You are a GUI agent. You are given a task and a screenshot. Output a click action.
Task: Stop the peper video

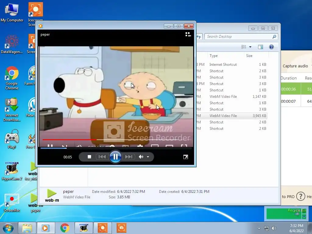(x=89, y=157)
